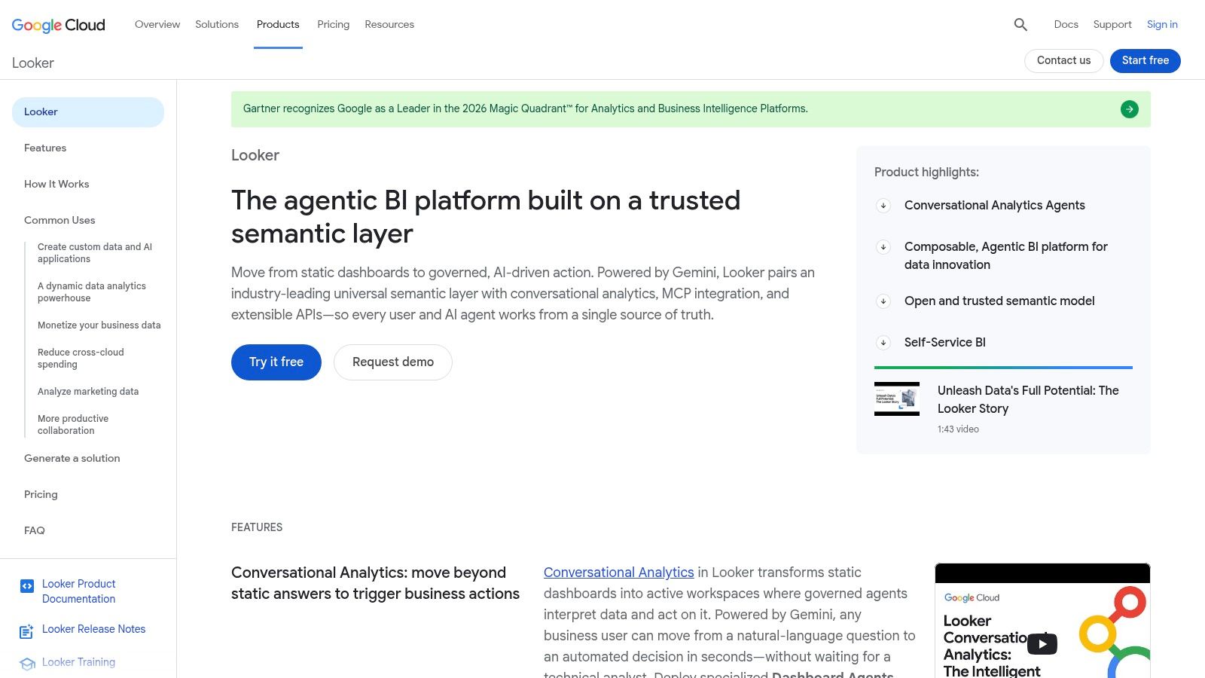Open A dynamic data analytics powerhouse
The height and width of the screenshot is (678, 1205).
(x=92, y=292)
